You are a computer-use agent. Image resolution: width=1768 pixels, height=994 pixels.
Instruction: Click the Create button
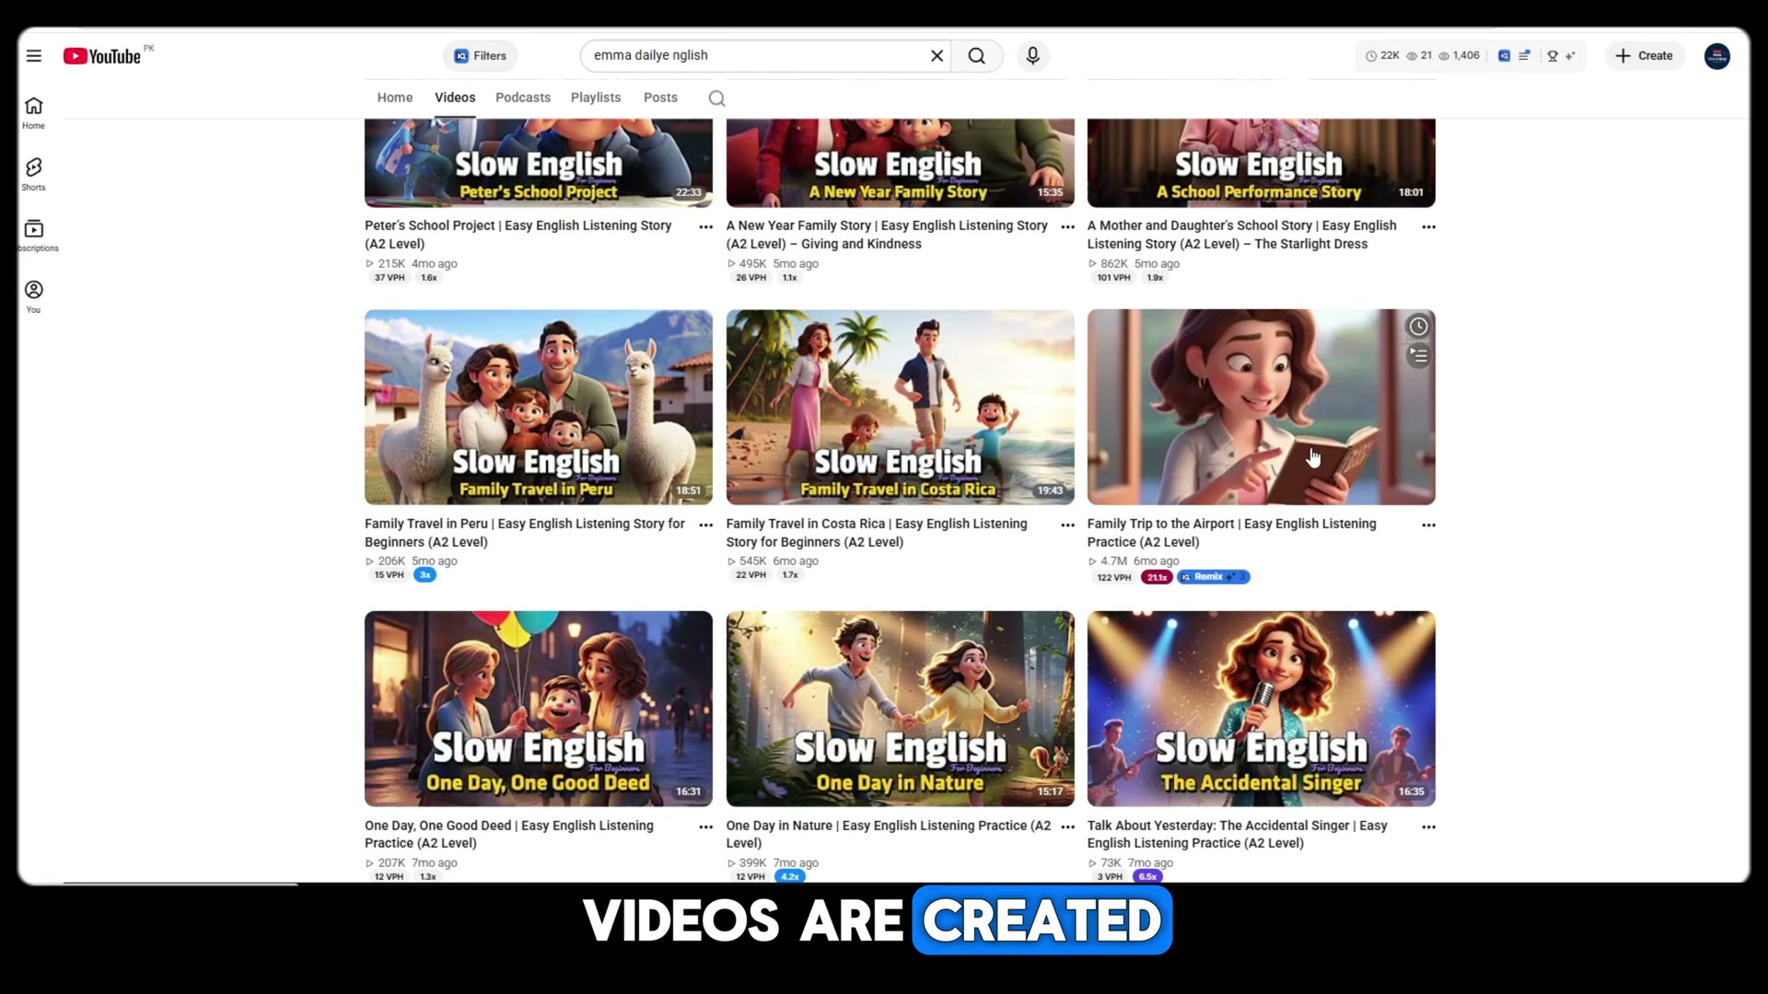(x=1646, y=56)
